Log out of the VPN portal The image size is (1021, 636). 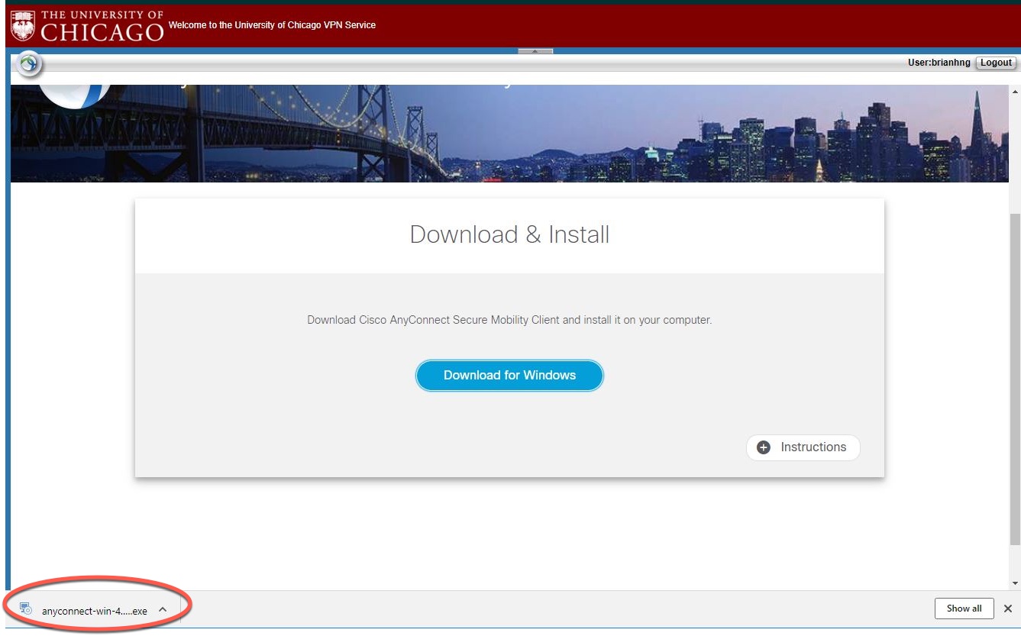996,63
